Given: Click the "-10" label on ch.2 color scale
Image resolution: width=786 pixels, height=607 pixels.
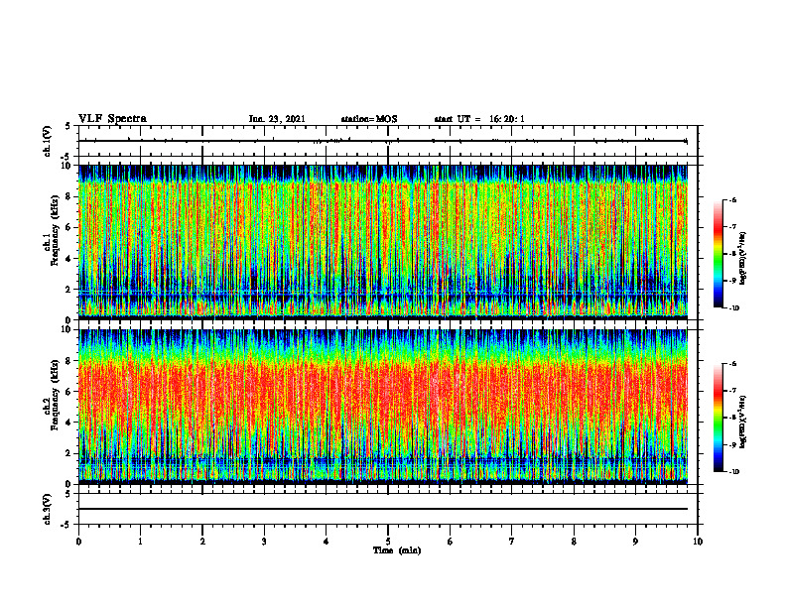Looking at the screenshot, I should [733, 472].
